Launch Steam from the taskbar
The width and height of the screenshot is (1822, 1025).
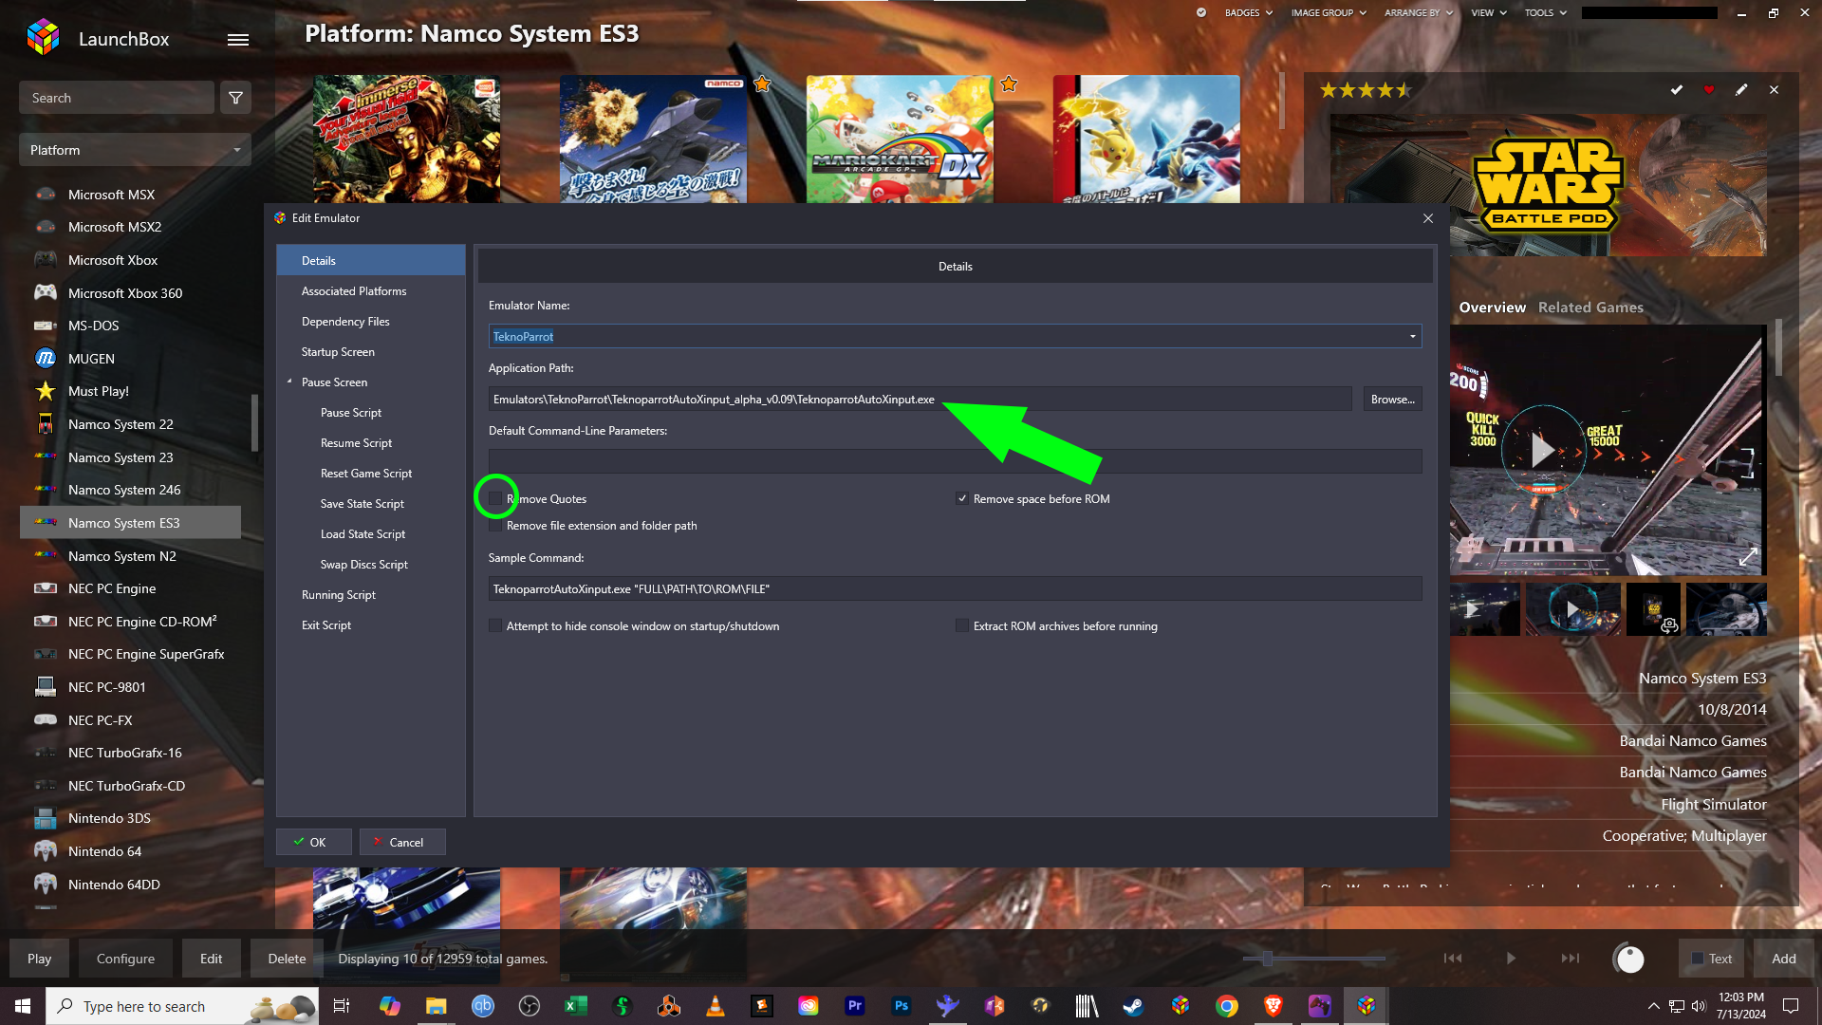click(1133, 1006)
